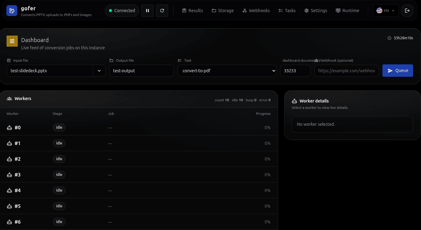Click the idle badge of worker #5
Image resolution: width=421 pixels, height=230 pixels.
click(x=59, y=206)
